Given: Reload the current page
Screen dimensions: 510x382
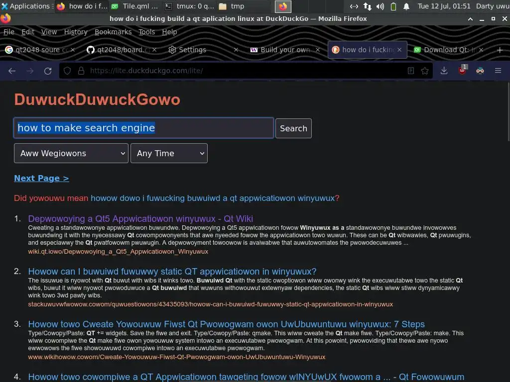Looking at the screenshot, I should click(48, 71).
